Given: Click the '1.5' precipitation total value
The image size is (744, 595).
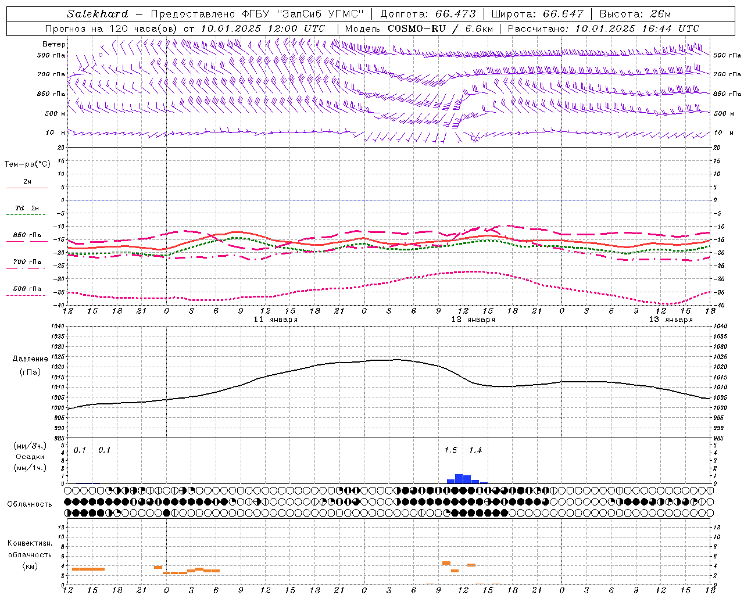Looking at the screenshot, I should pyautogui.click(x=450, y=450).
